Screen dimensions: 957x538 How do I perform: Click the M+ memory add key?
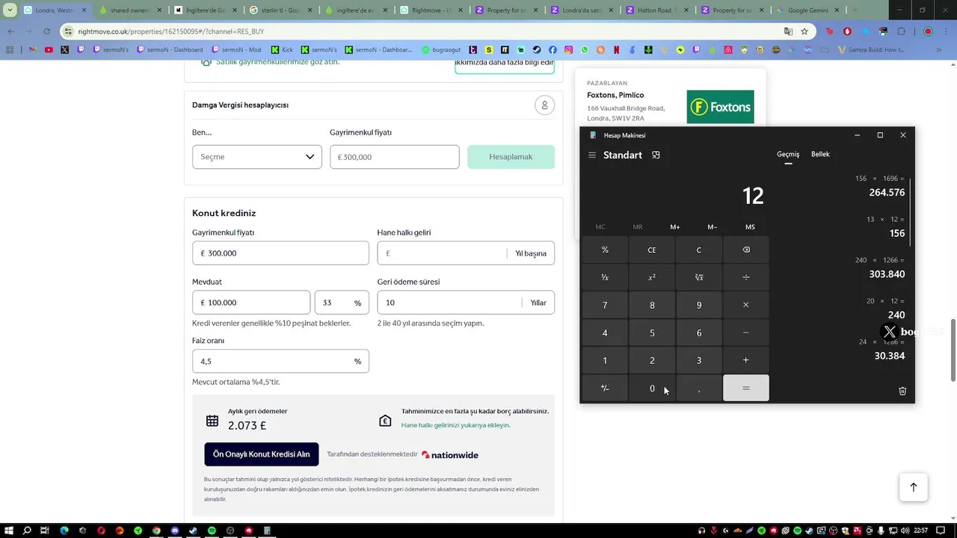click(675, 227)
